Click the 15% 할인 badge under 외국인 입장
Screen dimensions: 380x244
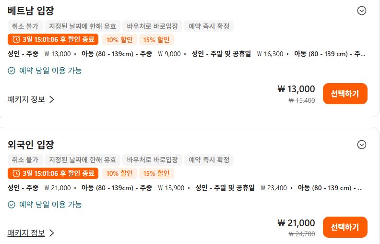tap(156, 173)
